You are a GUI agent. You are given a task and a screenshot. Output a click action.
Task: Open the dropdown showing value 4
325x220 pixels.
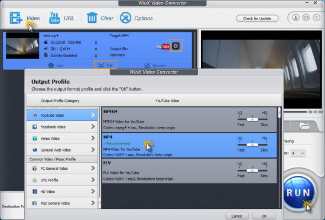pyautogui.click(x=298, y=153)
